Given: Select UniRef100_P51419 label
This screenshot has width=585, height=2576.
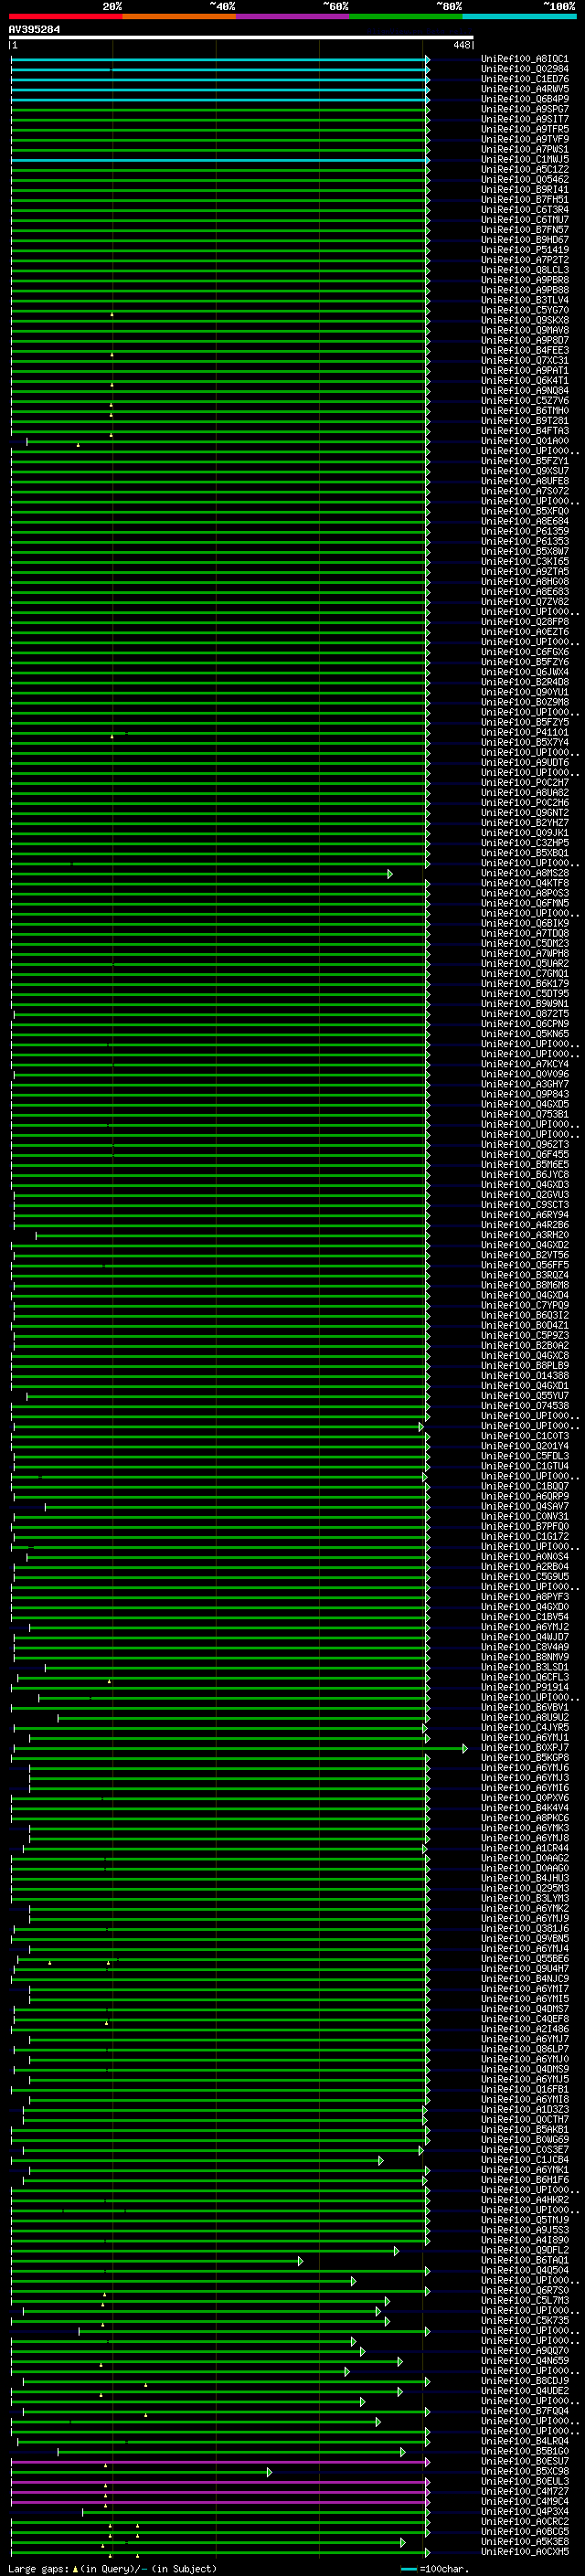Looking at the screenshot, I should click(524, 250).
